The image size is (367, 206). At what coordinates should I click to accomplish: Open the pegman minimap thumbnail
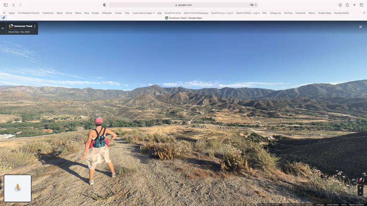tap(18, 188)
